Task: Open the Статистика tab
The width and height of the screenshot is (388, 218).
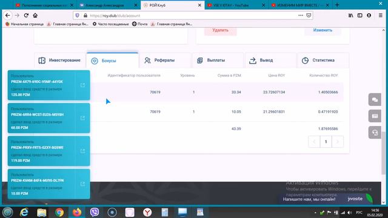Action: (x=323, y=61)
